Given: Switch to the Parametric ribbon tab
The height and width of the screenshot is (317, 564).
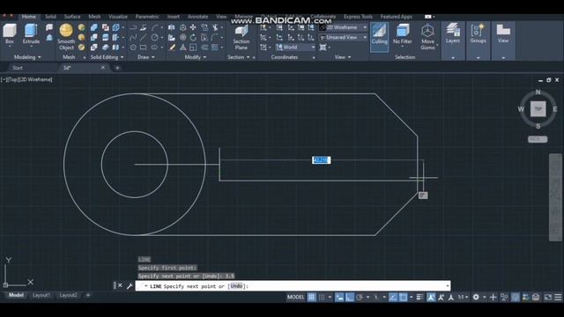Looking at the screenshot, I should 147,17.
